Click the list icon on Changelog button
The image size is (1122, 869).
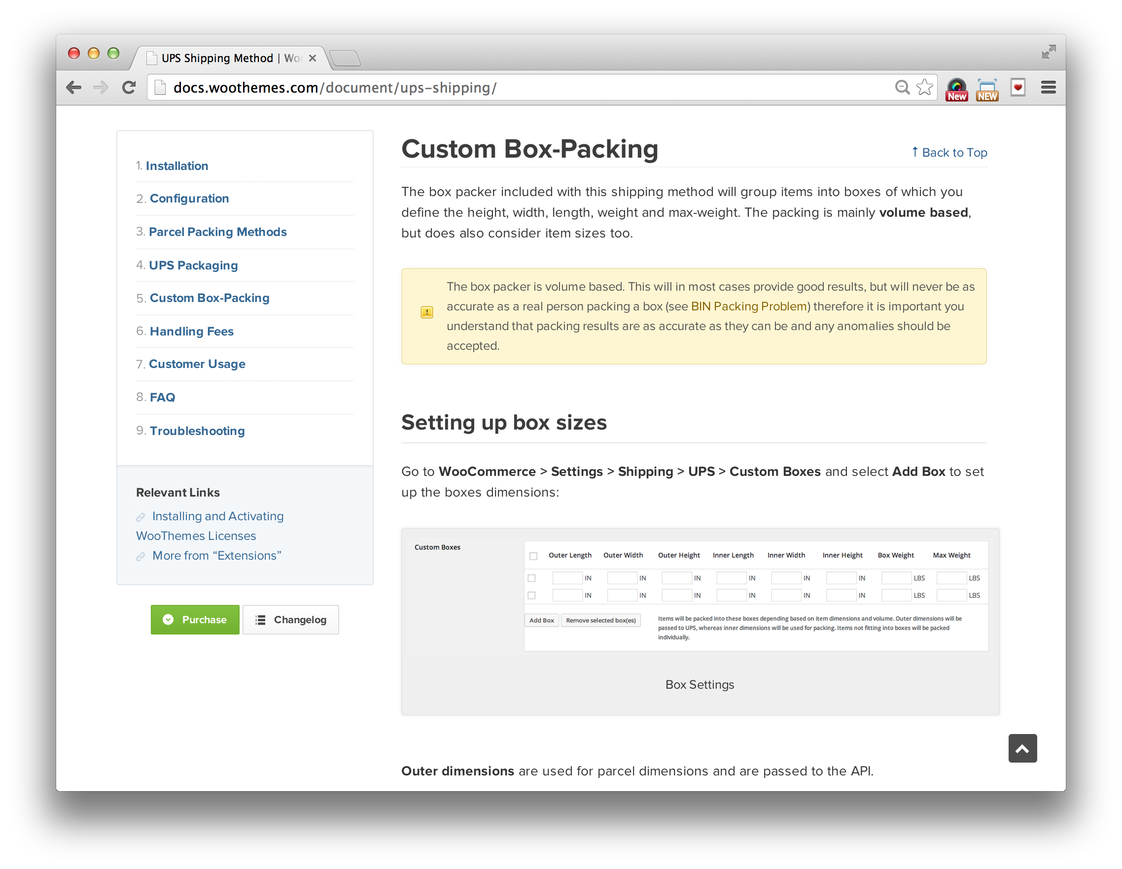260,620
